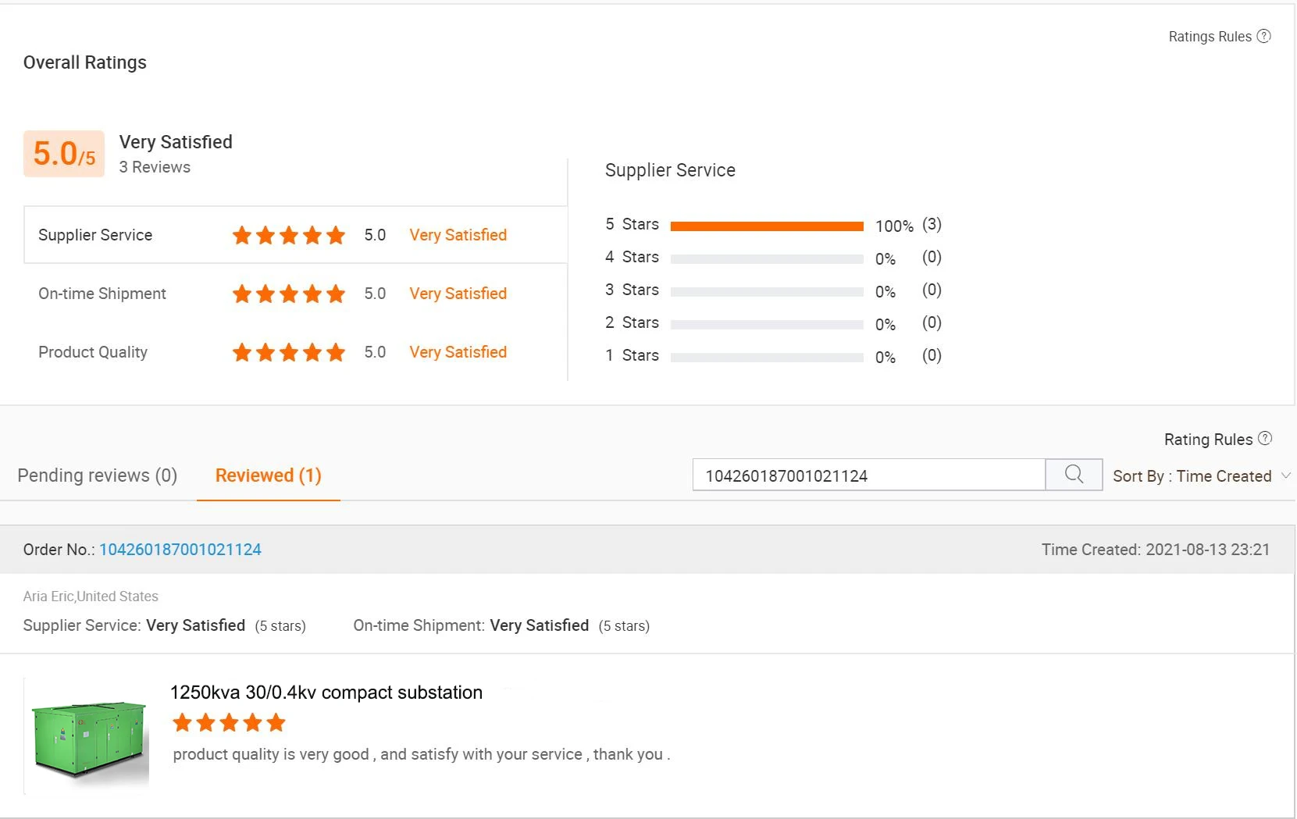Open the Sort By Time Created dropdown

point(1192,476)
